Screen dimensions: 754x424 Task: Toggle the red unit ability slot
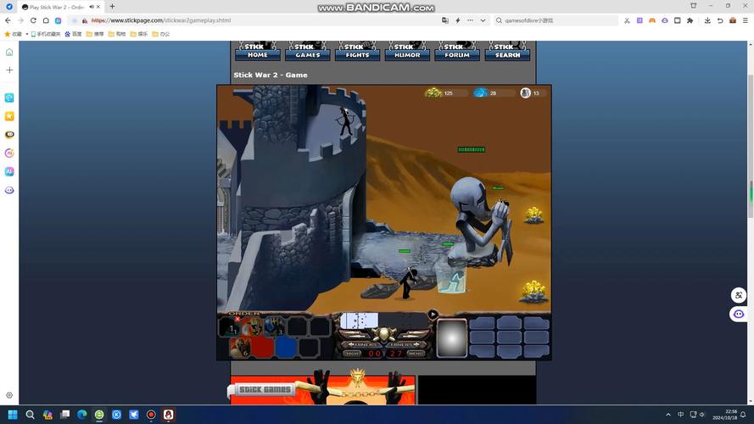click(x=263, y=347)
